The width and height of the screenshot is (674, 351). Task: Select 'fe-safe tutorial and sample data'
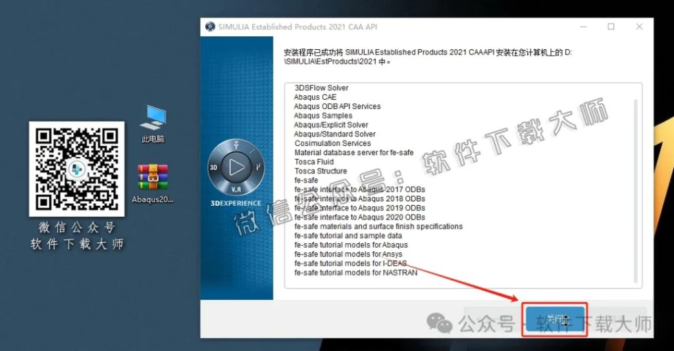pos(348,236)
